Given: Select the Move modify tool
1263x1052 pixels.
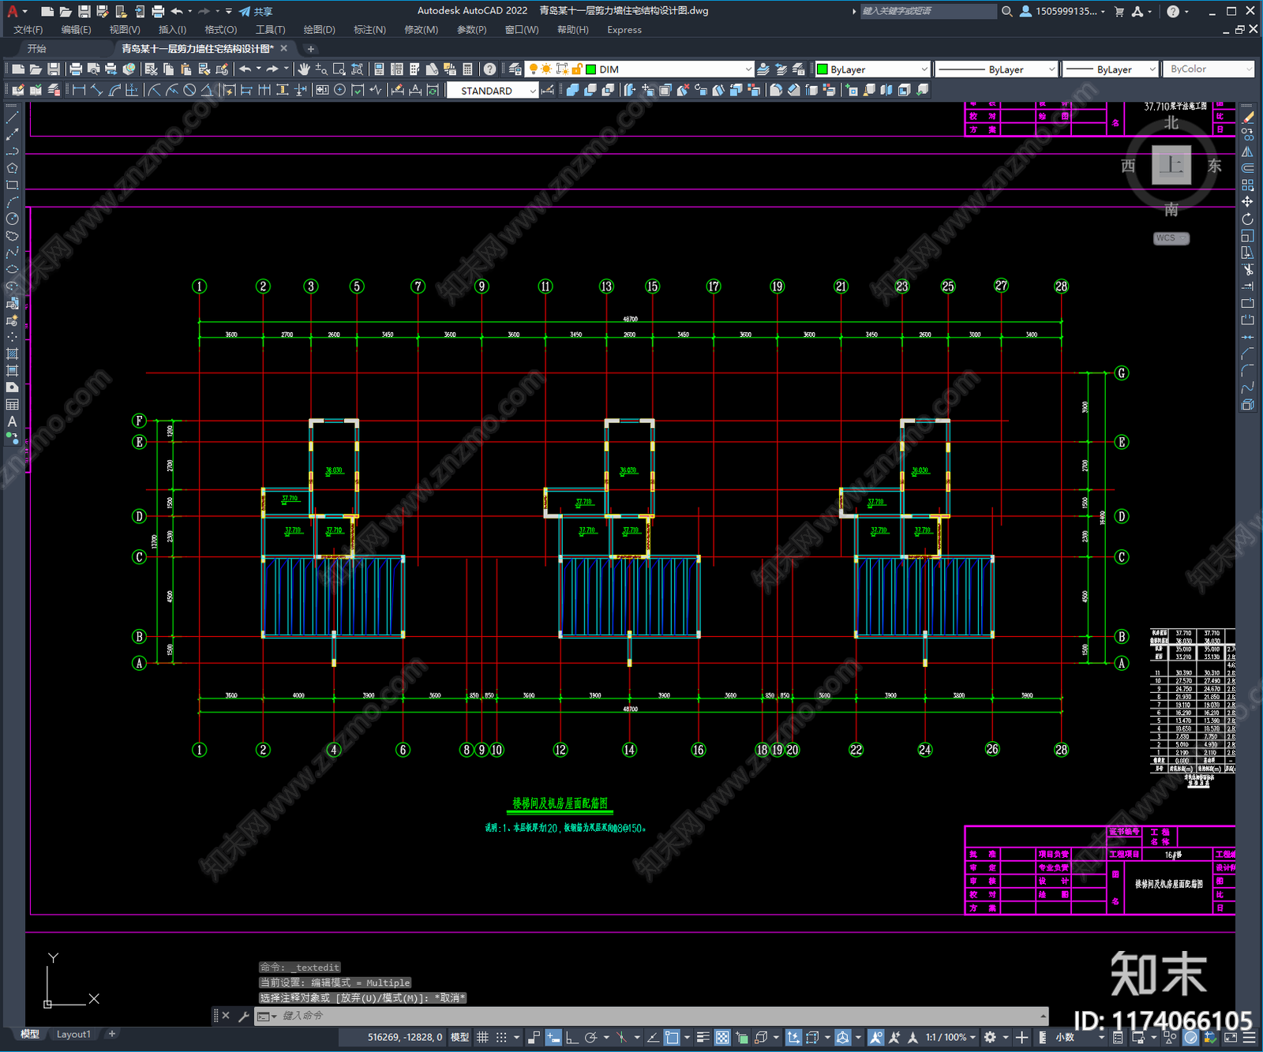Looking at the screenshot, I should tap(1247, 202).
